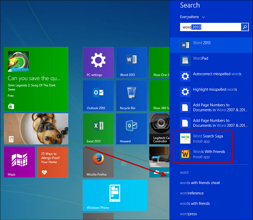This screenshot has height=220, width=253.
Task: Open Highlight misspelled words setting
Action: tap(215, 89)
